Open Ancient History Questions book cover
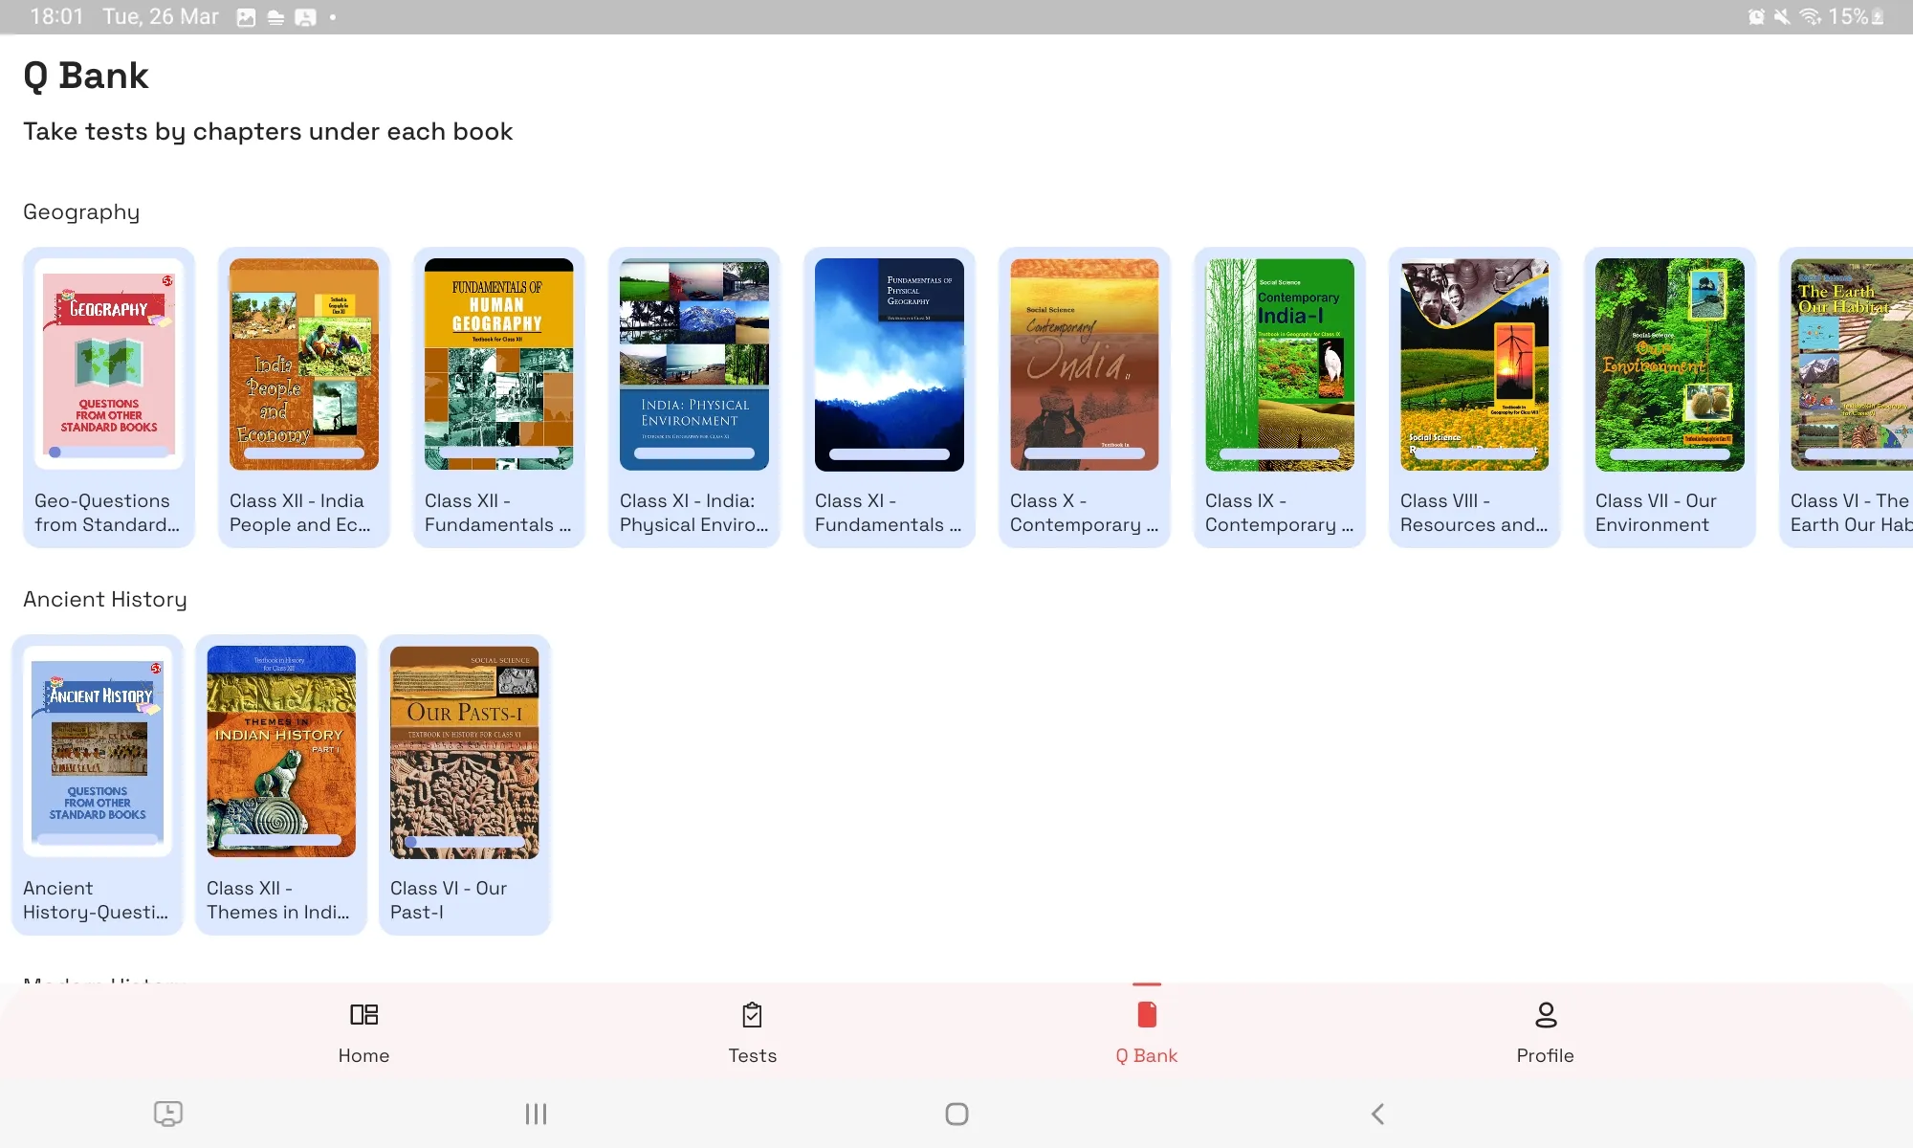The width and height of the screenshot is (1913, 1148). pos(98,751)
